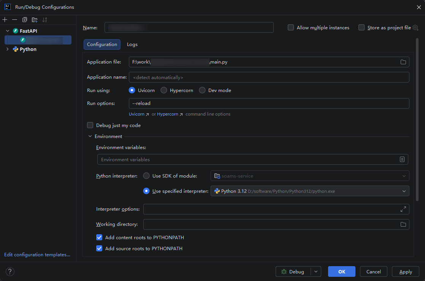Viewport: 425px width, 281px height.
Task: Open the Environment variables editor icon
Action: [402, 160]
